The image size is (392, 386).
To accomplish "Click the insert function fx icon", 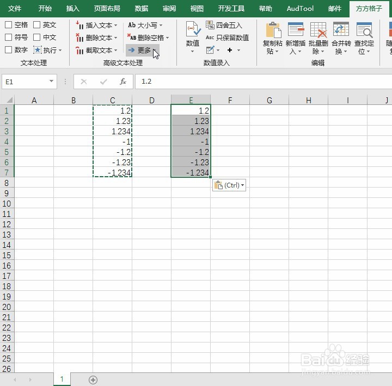I will click(x=122, y=82).
